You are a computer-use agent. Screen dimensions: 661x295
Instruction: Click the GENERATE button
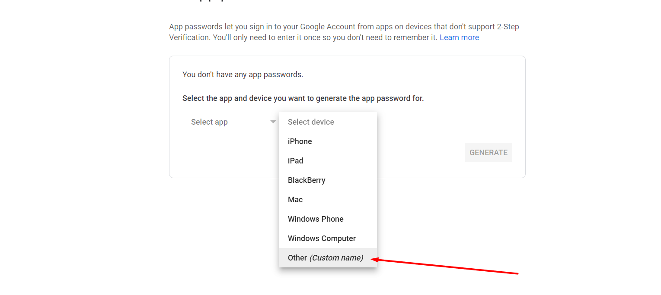click(488, 152)
